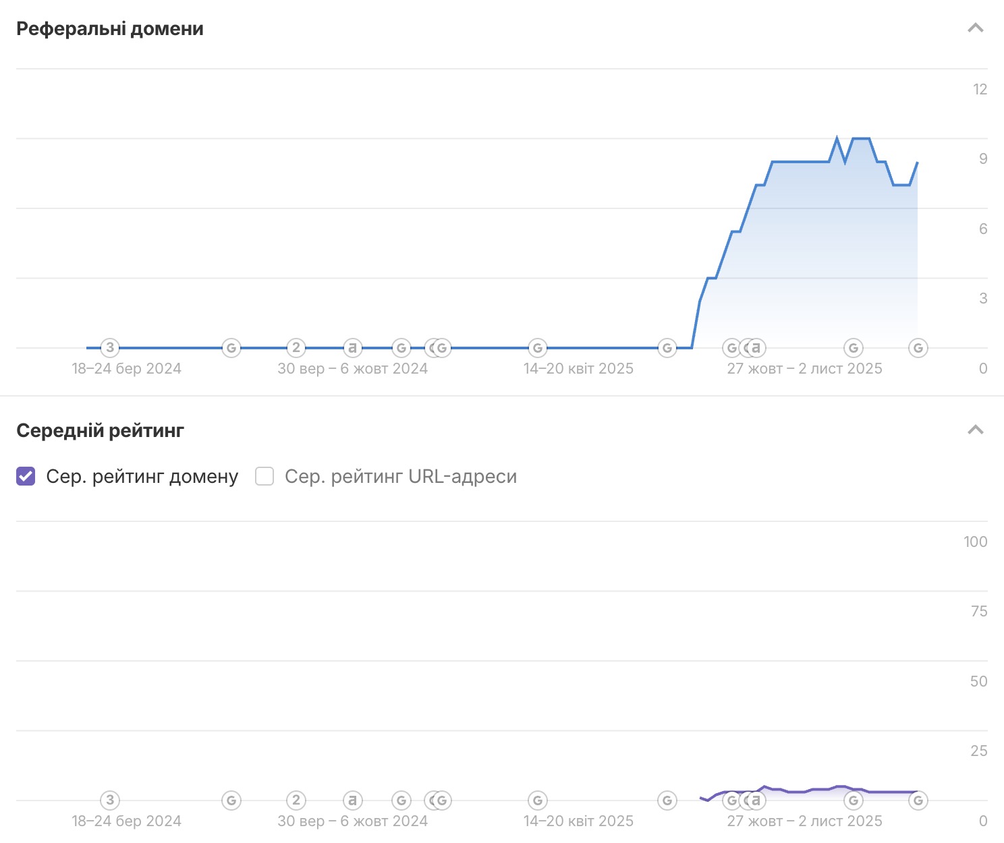This screenshot has height=843, width=1004.
Task: Click the "a" marker near 30 вер on rating chart
Action: point(352,801)
